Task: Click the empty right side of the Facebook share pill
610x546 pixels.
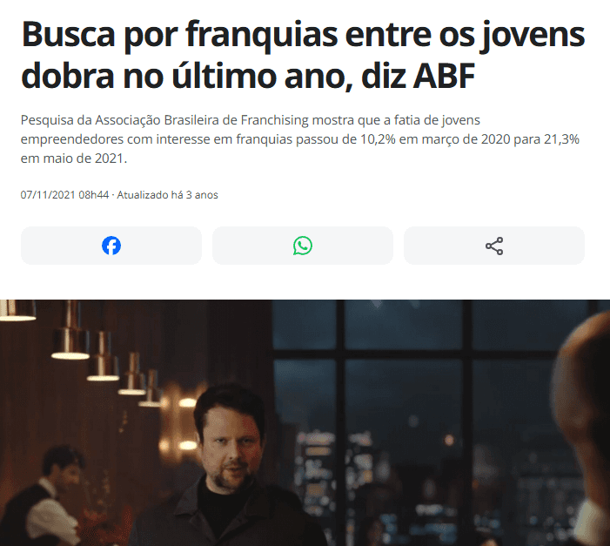Action: click(x=162, y=246)
